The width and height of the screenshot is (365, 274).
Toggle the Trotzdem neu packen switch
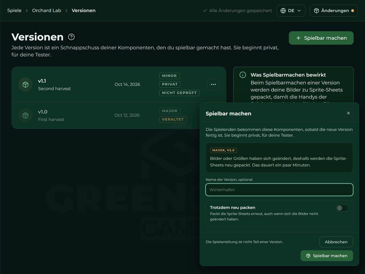coord(342,208)
